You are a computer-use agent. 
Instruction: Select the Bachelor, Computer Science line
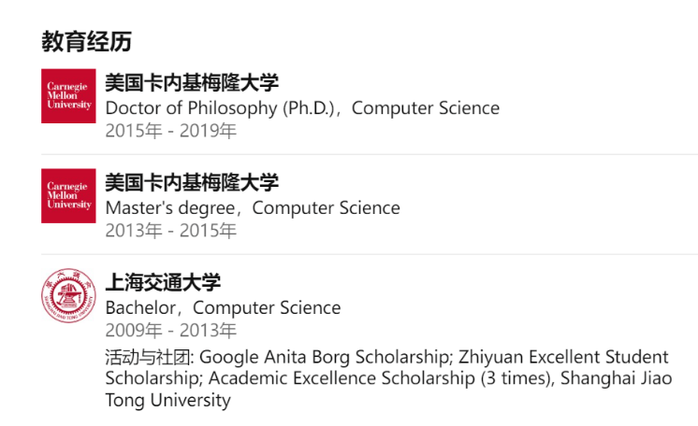click(x=223, y=307)
